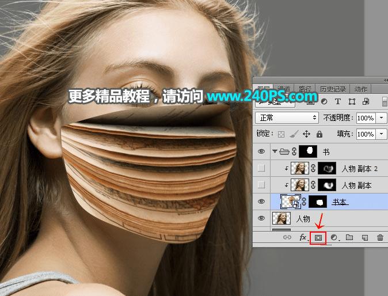Switch to the 动作 tab
The image size is (388, 296).
coord(361,89)
